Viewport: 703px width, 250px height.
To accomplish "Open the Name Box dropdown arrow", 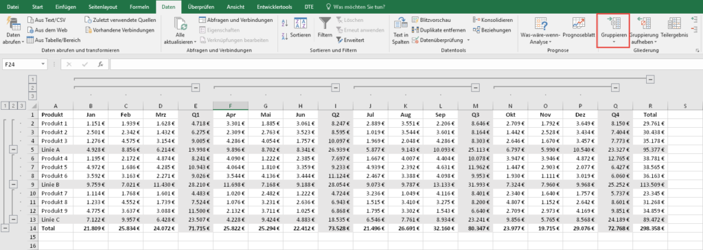I will click(x=43, y=65).
